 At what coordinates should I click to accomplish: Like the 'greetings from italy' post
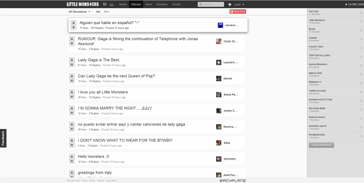click(x=72, y=173)
